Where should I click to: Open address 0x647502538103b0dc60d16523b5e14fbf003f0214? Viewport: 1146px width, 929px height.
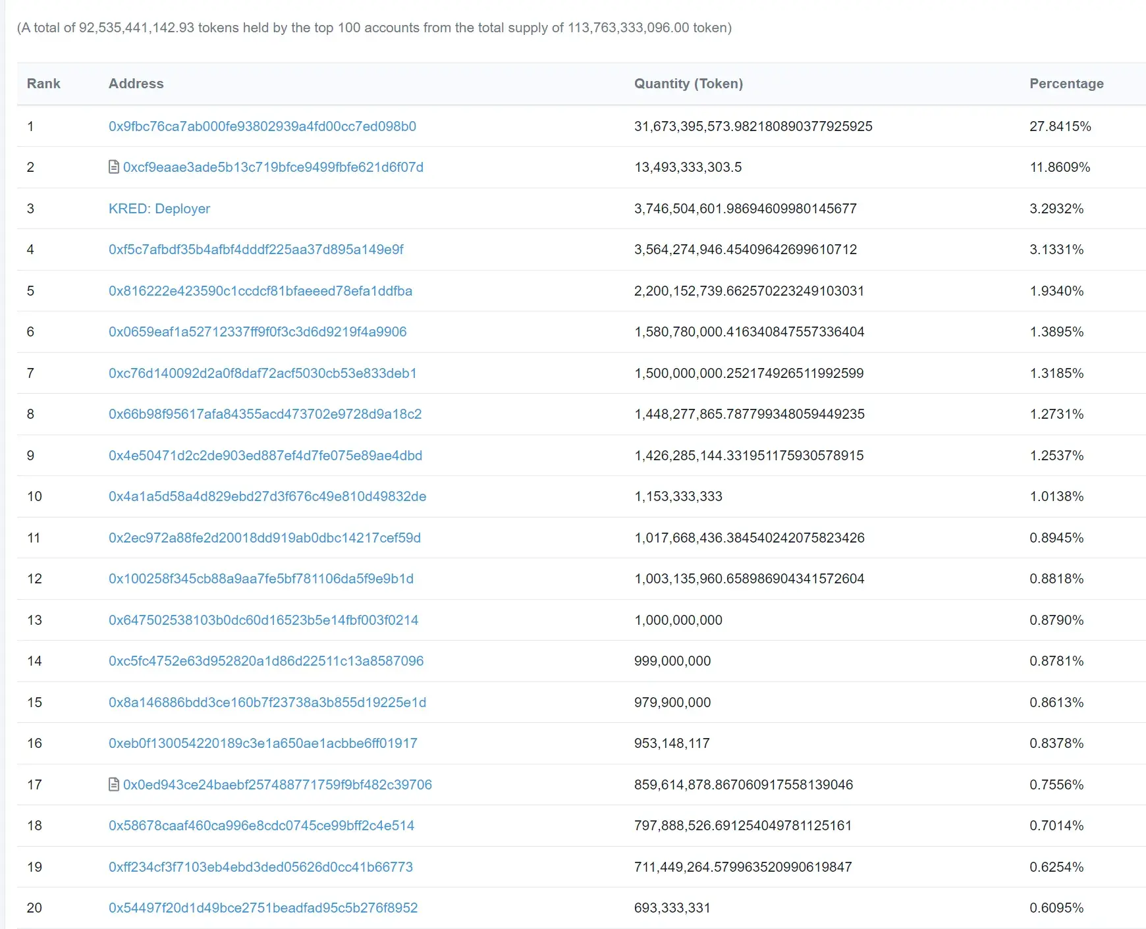(263, 620)
